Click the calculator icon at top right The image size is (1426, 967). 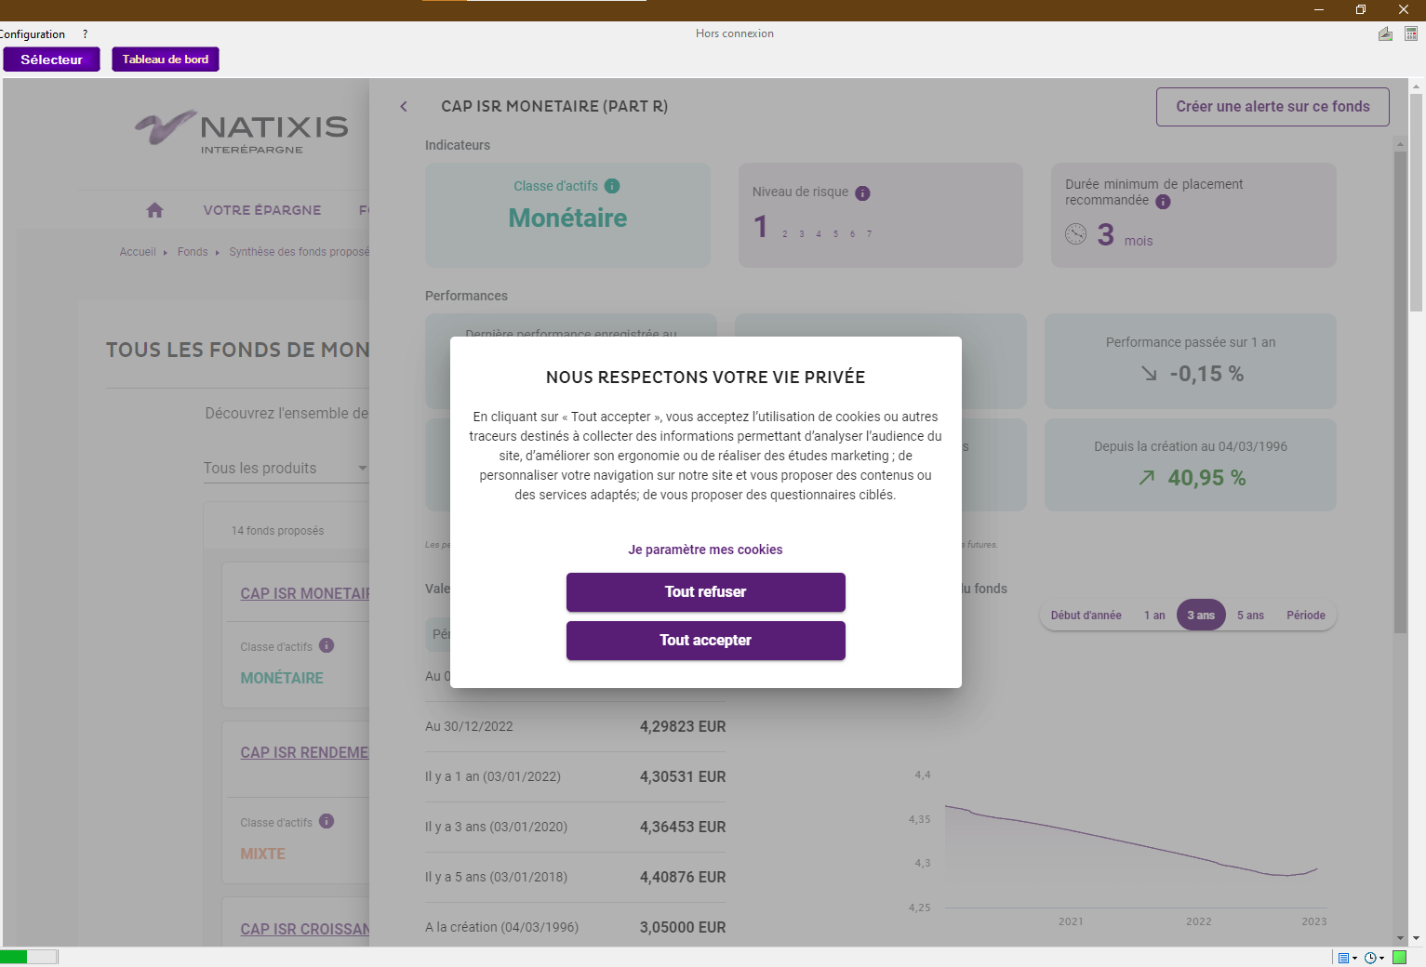coord(1410,34)
